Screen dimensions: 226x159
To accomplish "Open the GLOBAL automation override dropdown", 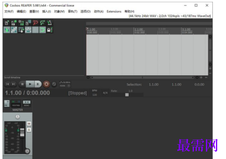I will 65,84.
